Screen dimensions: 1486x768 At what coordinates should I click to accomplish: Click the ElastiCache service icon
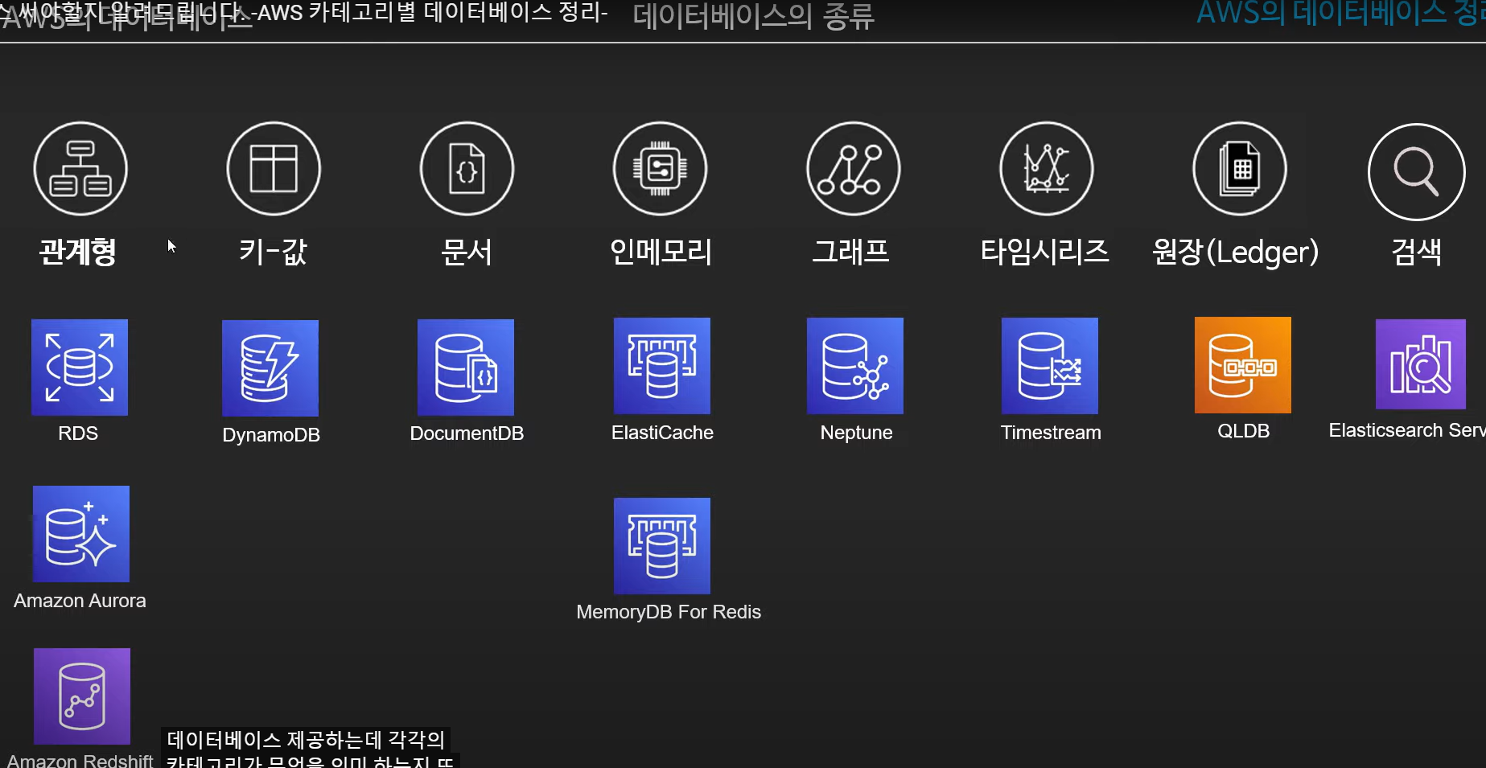662,366
